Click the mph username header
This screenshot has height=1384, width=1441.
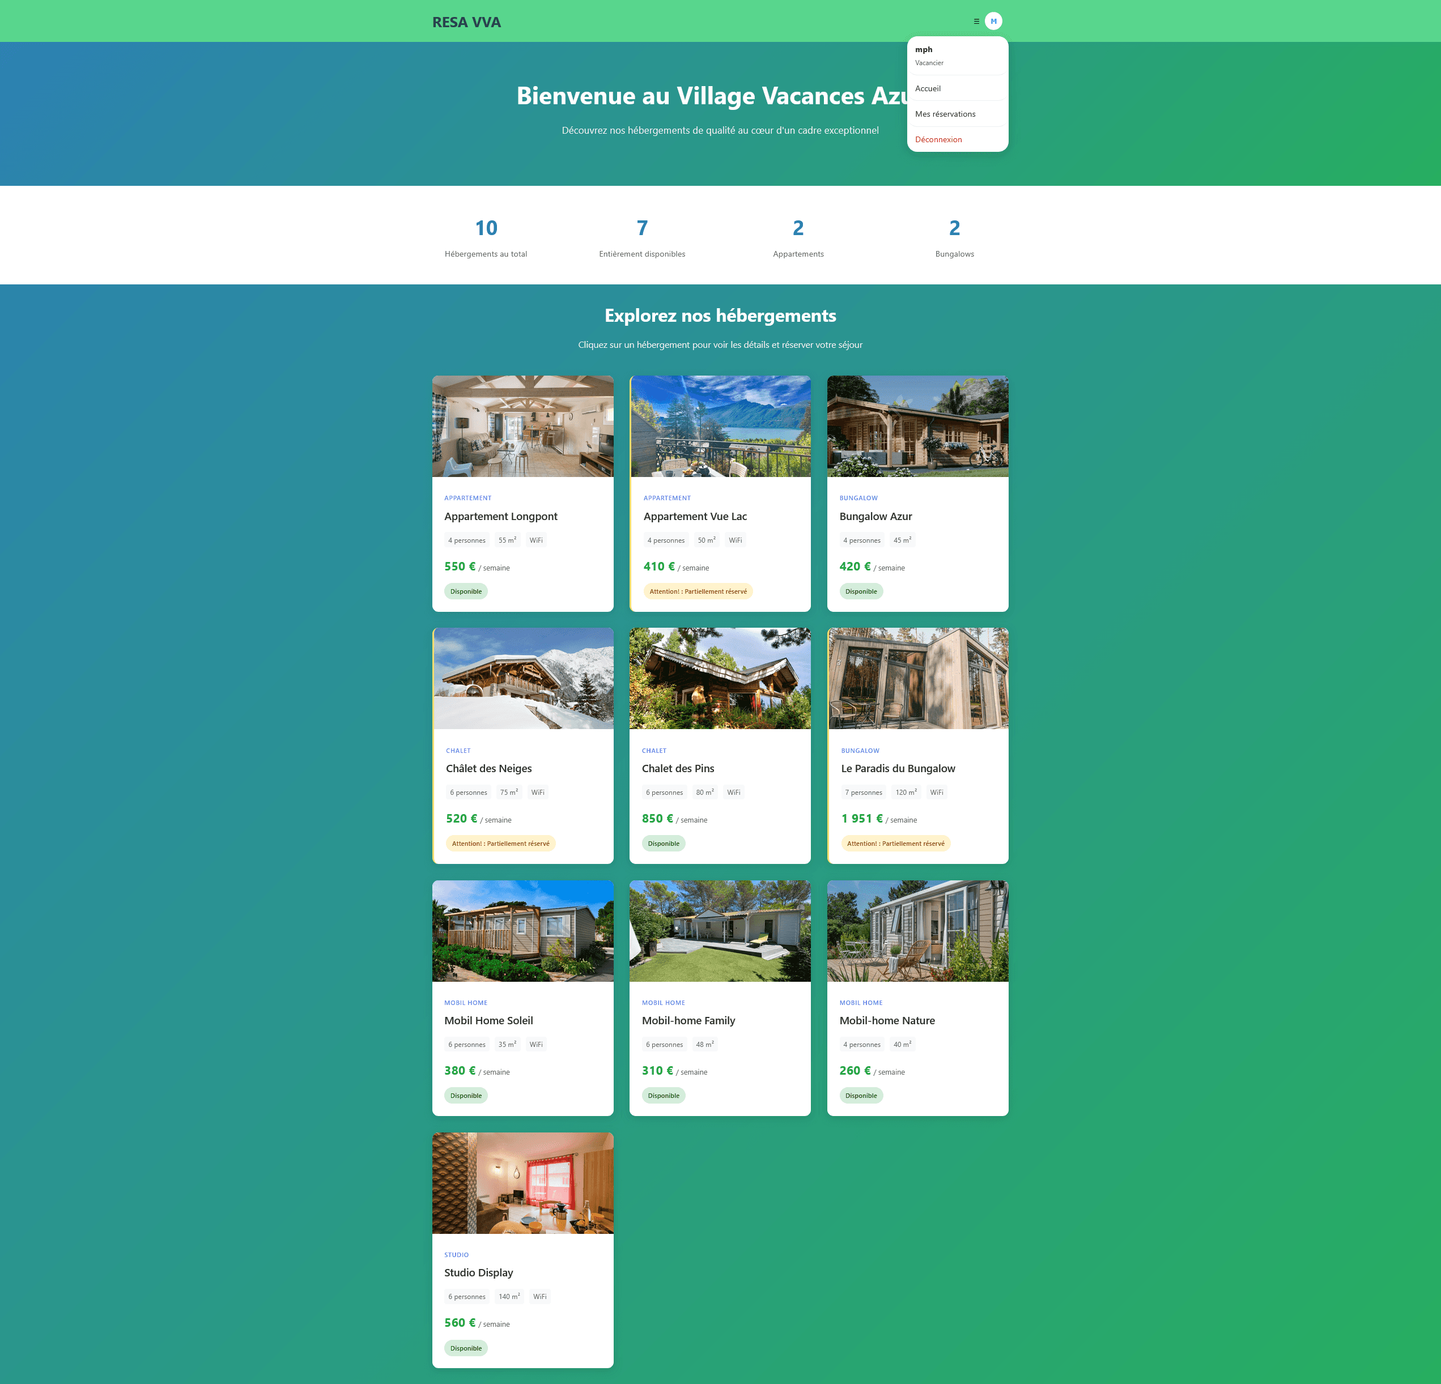click(924, 49)
